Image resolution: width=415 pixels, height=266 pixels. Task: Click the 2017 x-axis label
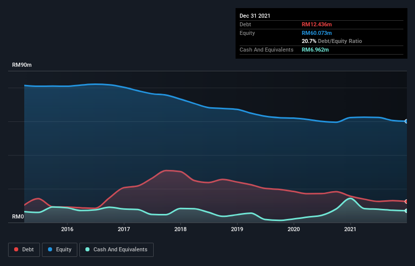[124, 229]
